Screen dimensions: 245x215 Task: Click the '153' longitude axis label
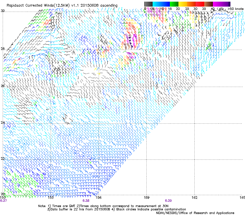coord(51,197)
